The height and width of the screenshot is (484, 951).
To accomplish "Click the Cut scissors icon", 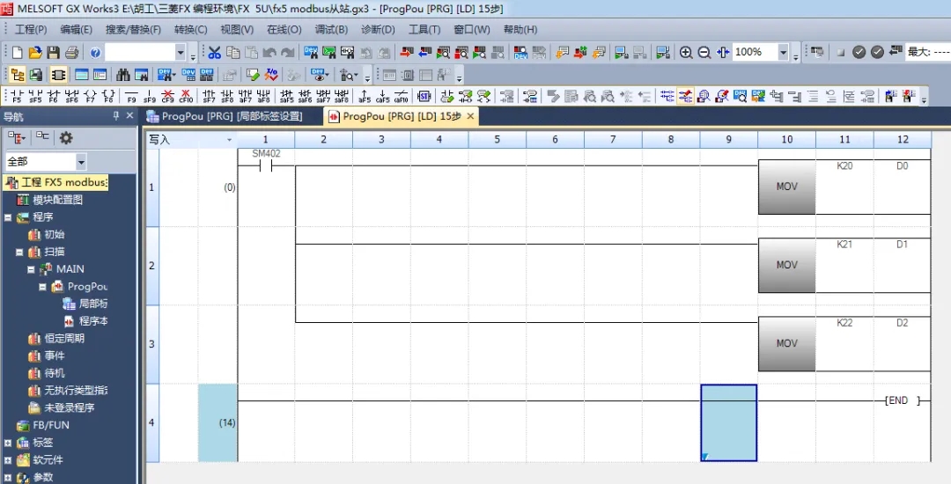I will (x=214, y=53).
